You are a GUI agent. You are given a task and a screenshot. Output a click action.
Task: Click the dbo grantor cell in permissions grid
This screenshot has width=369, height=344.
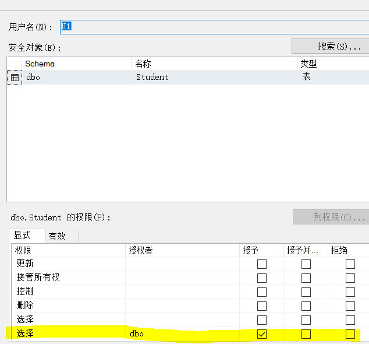pos(182,334)
